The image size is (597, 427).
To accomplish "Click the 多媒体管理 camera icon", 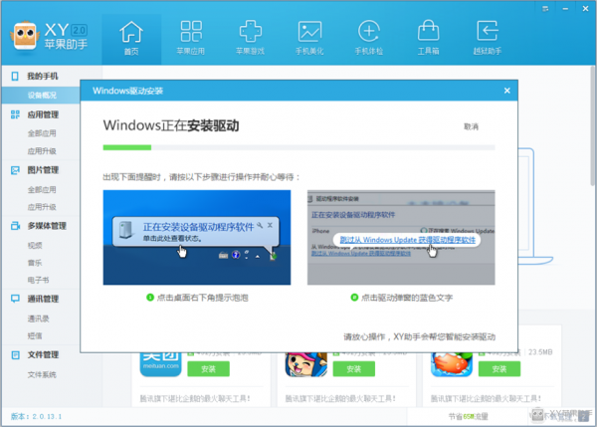I will (x=15, y=226).
